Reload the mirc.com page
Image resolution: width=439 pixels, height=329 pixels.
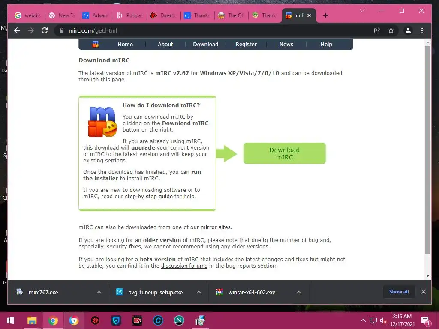45,30
